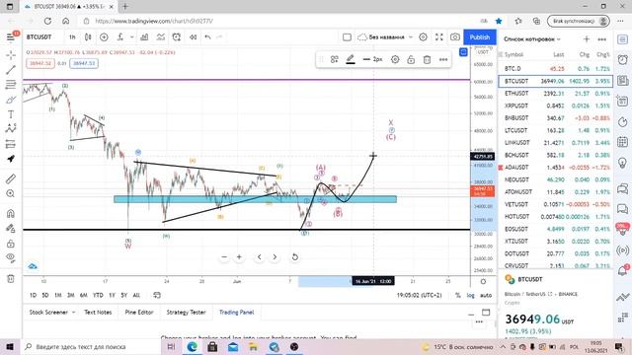Viewport: 632px width, 355px height.
Task: Open drawing templates in floating toolbar
Action: click(x=334, y=59)
